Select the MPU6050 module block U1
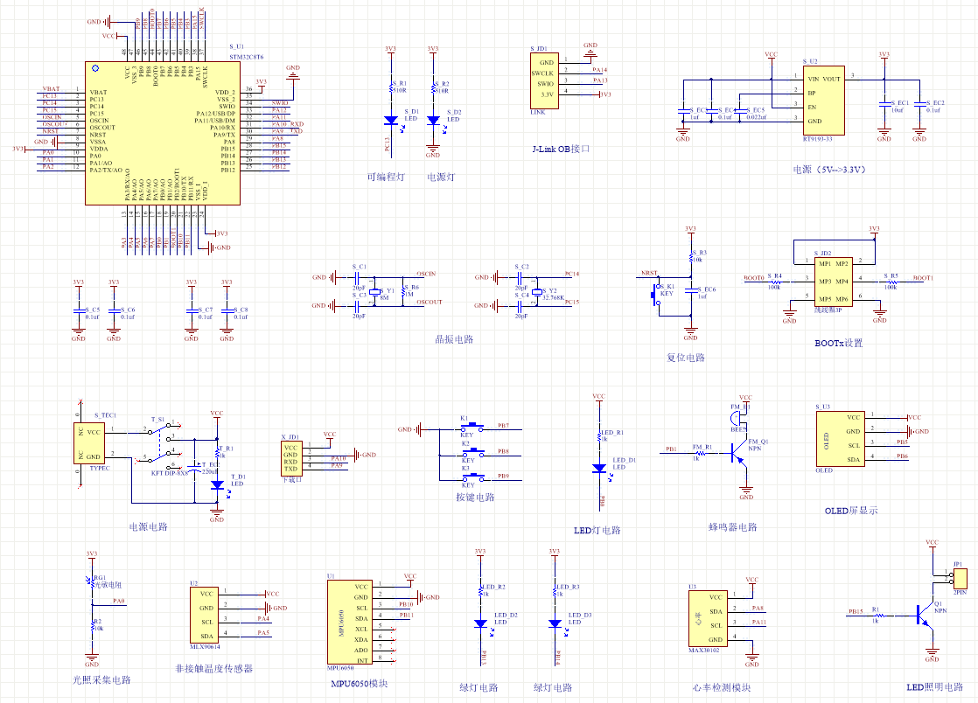 pyautogui.click(x=349, y=623)
